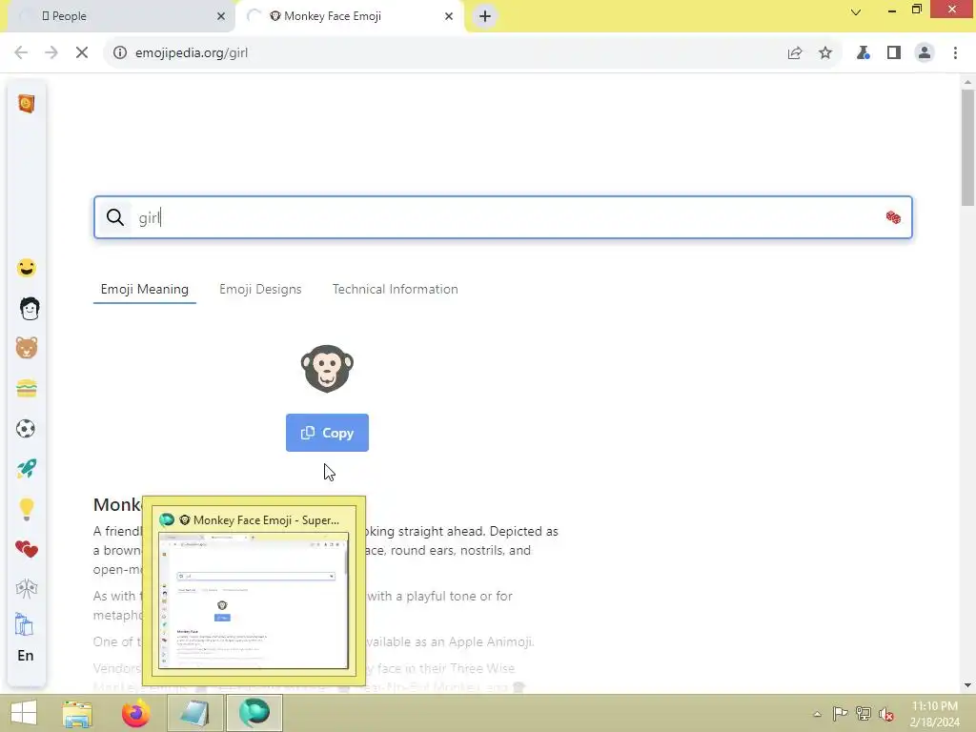Open a new browser tab
976x732 pixels.
coord(485,16)
